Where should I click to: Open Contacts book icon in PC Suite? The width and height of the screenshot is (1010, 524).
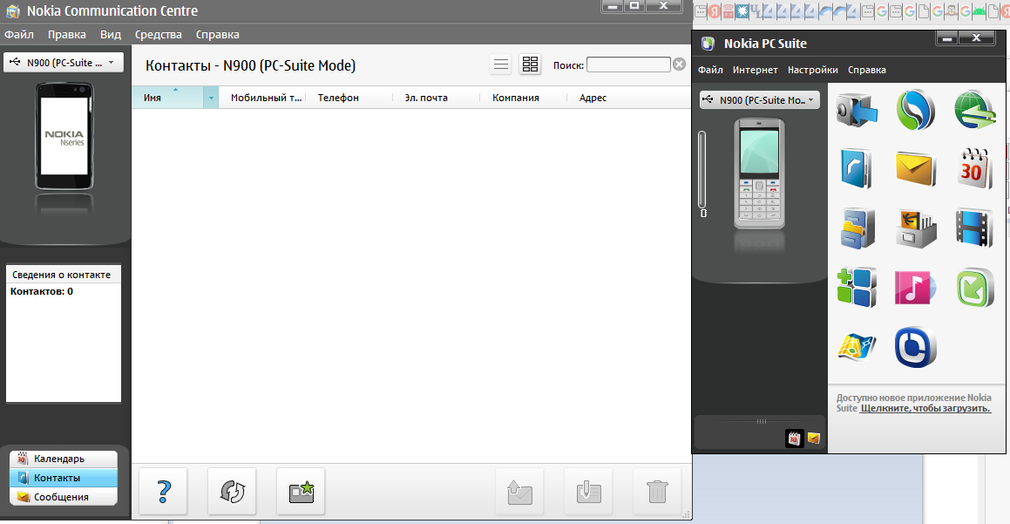tap(856, 168)
